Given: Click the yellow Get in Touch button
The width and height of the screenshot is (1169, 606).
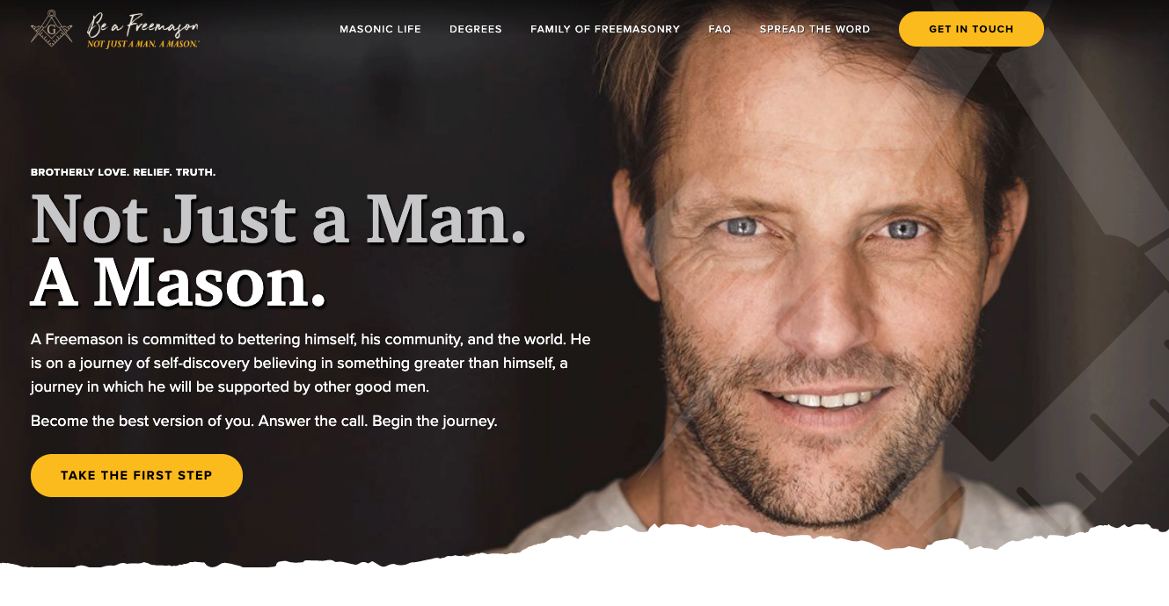Looking at the screenshot, I should [971, 29].
